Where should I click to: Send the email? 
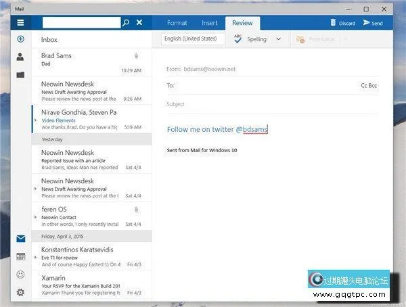[373, 23]
